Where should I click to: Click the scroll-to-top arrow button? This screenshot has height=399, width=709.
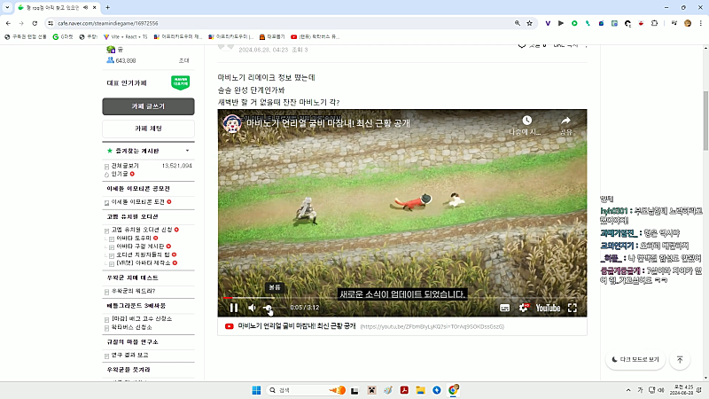click(680, 360)
